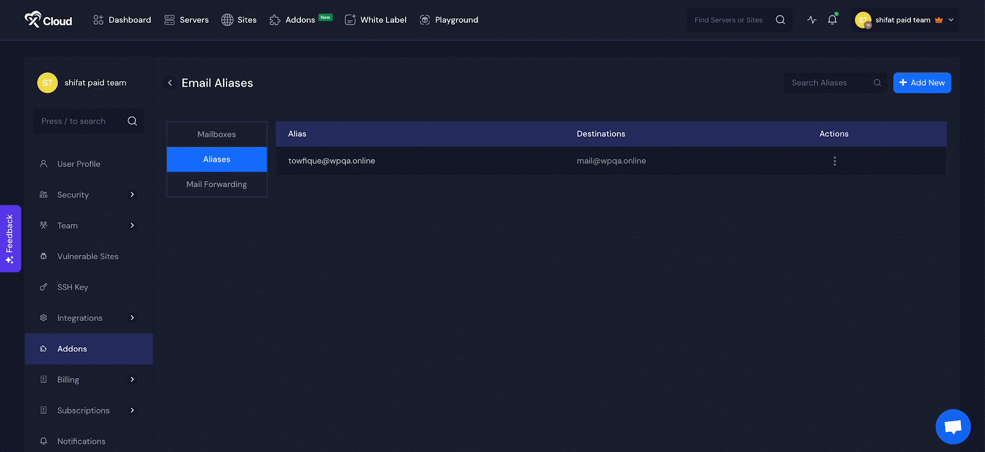985x452 pixels.
Task: Expand the Security submenu
Action: click(132, 195)
